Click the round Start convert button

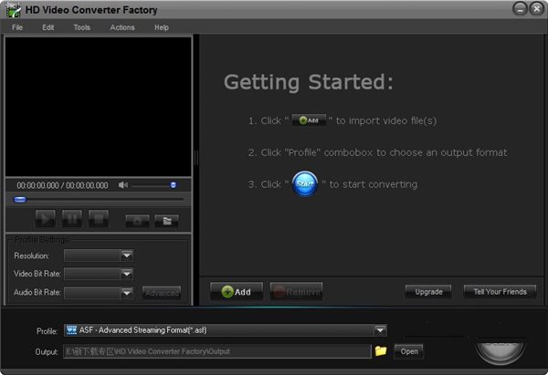(501, 353)
